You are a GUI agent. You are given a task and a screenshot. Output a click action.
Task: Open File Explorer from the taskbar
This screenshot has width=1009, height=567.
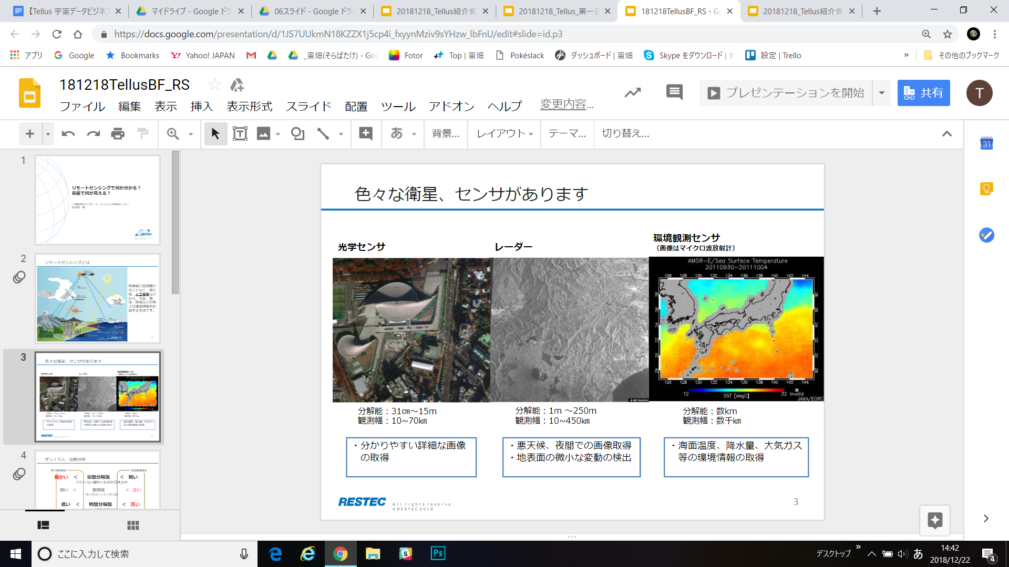[x=373, y=554]
